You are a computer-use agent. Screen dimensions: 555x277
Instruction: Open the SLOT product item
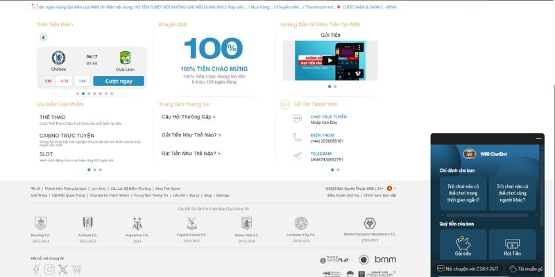[x=46, y=154]
